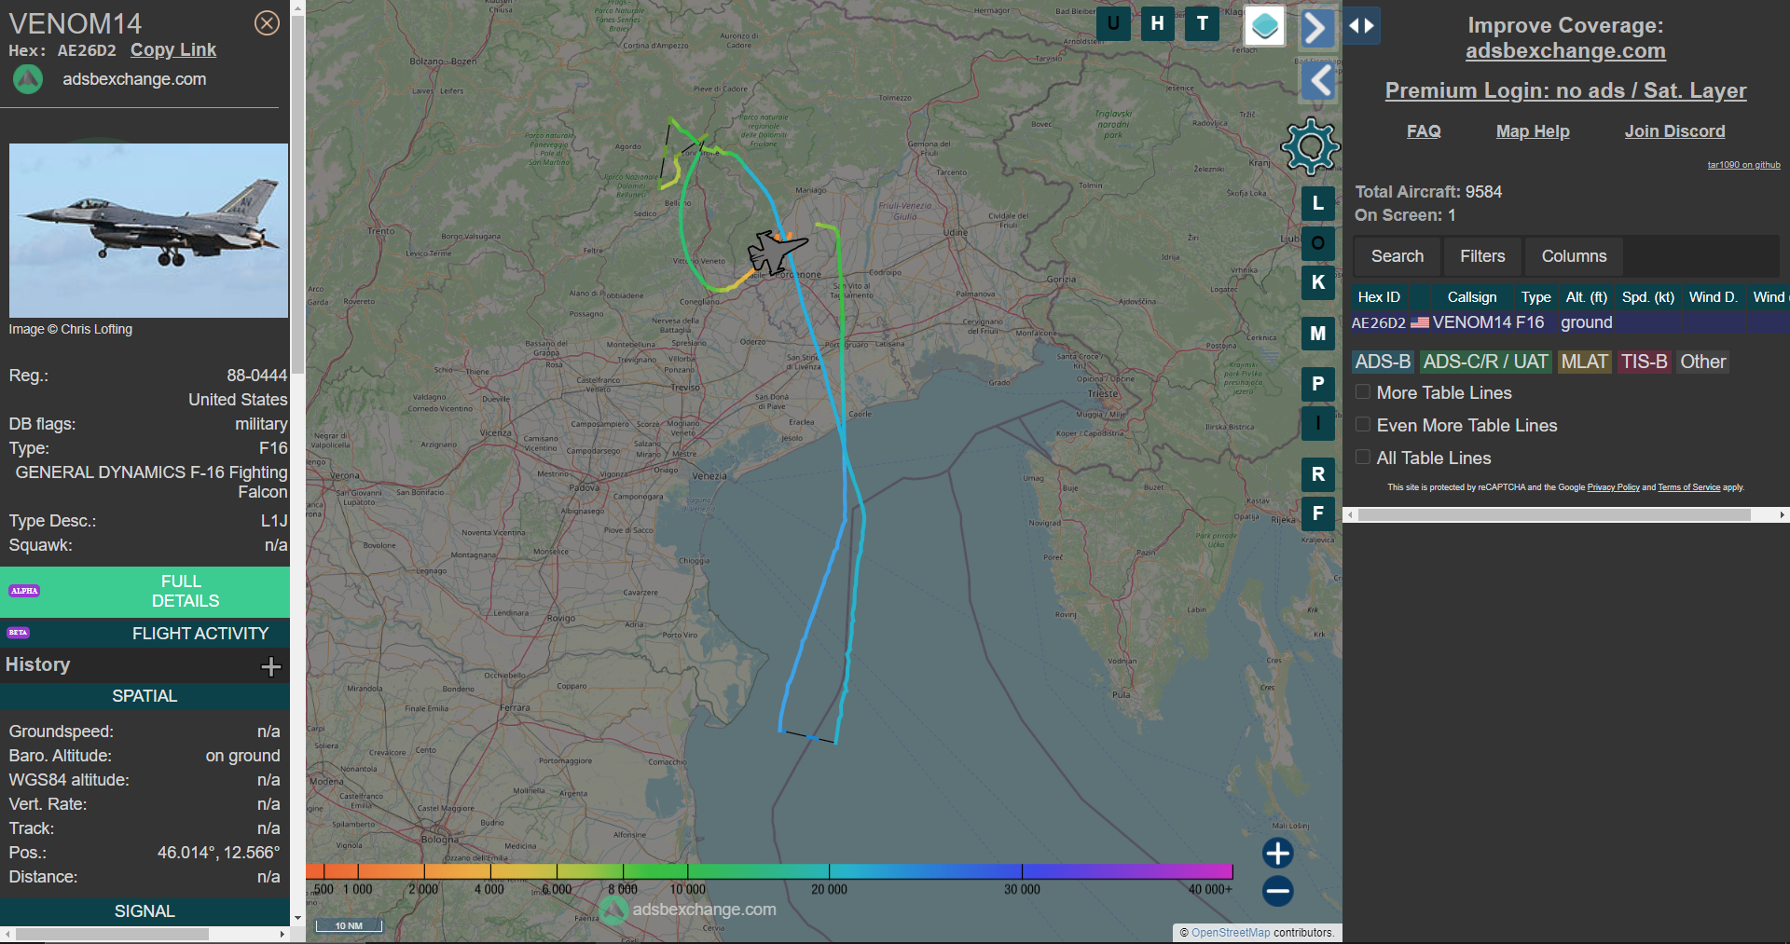Open the Terms of Service link
The height and width of the screenshot is (944, 1790).
click(1688, 487)
